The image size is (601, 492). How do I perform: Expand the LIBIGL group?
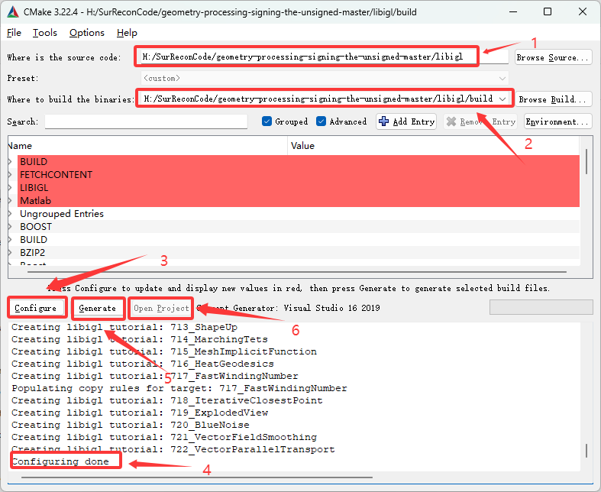coord(11,188)
